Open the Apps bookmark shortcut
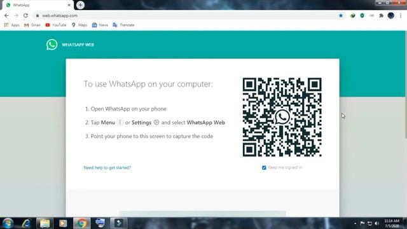Screen dimensions: 407x229 coord(11,25)
